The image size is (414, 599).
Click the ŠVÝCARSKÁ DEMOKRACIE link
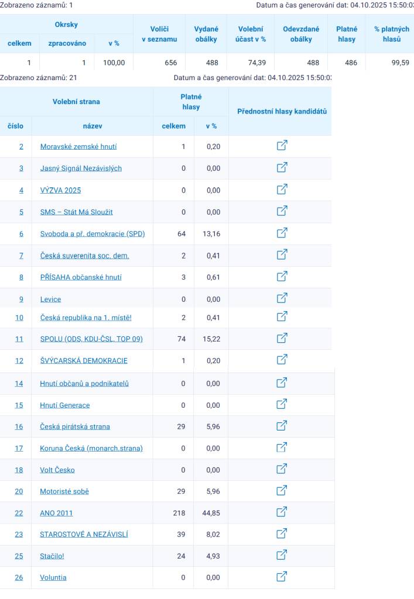pyautogui.click(x=84, y=360)
